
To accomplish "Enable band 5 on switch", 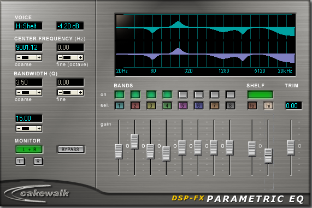I will coord(183,94).
